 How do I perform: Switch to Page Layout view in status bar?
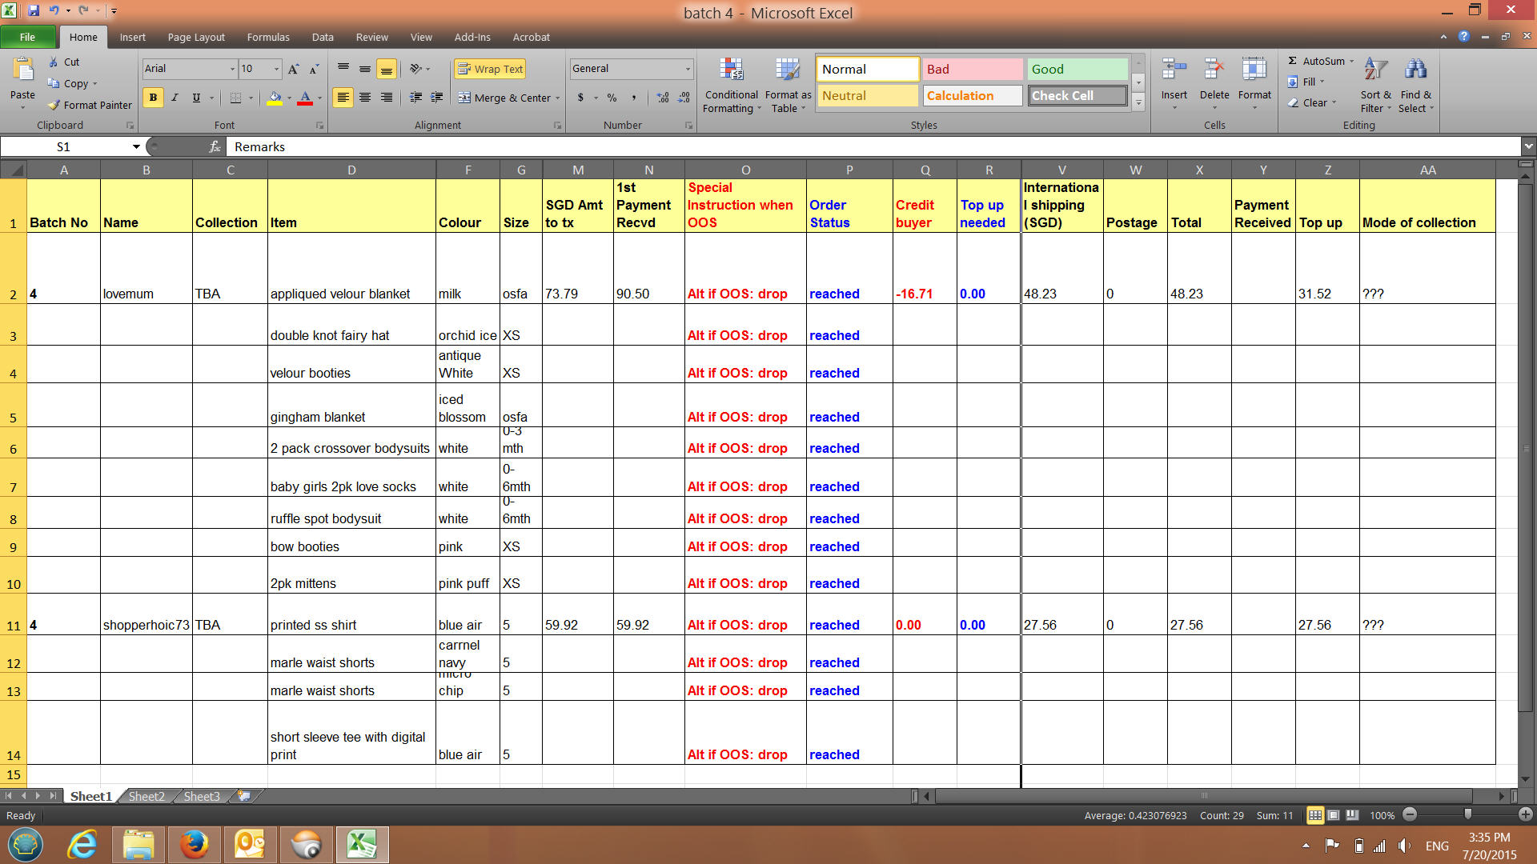click(x=1334, y=815)
